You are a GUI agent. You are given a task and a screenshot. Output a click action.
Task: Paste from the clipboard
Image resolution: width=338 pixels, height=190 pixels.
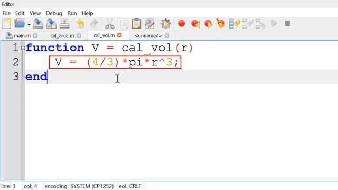point(136,23)
